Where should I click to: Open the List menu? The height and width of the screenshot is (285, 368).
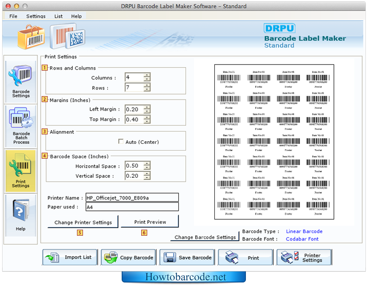[58, 16]
